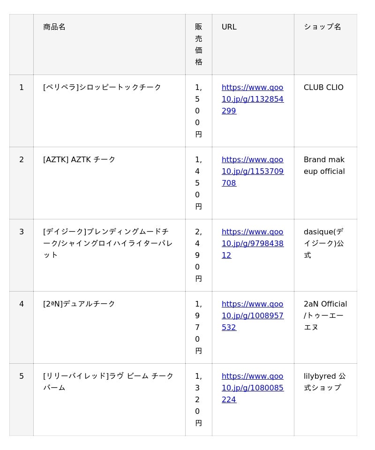
Task: Click the [2ªN]デュアルチーク product name
Action: point(79,304)
